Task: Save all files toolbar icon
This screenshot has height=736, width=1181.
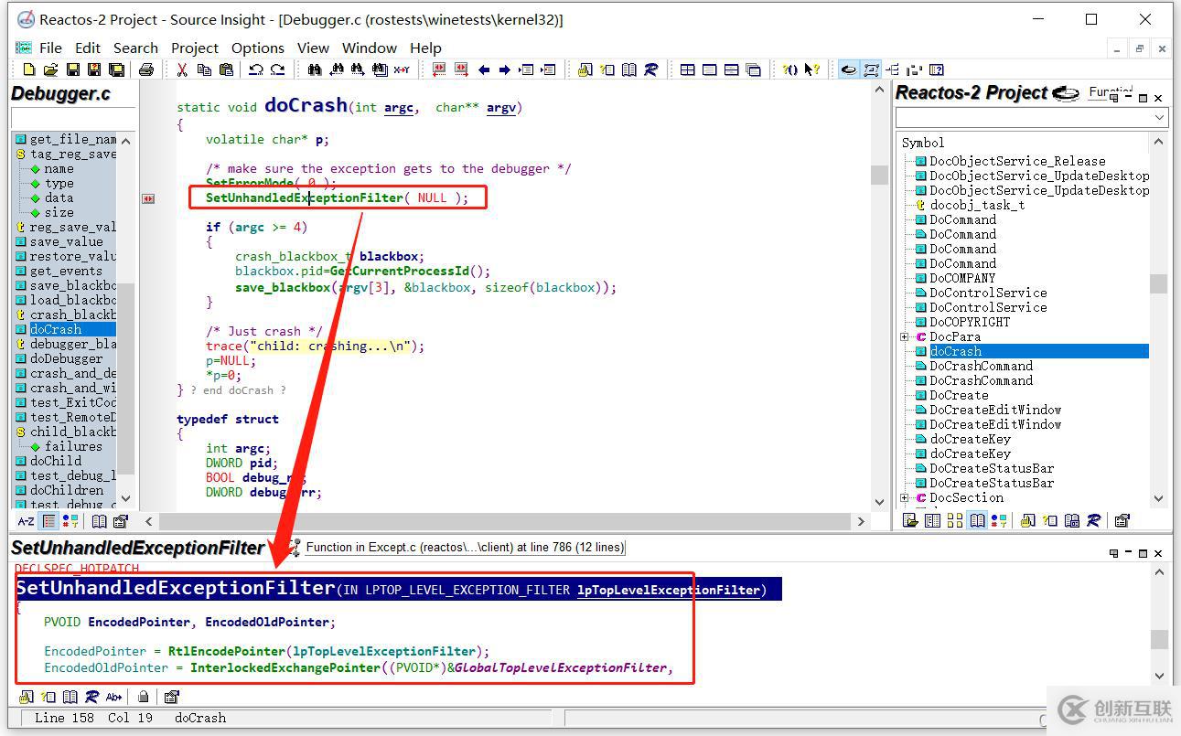Action: 116,69
